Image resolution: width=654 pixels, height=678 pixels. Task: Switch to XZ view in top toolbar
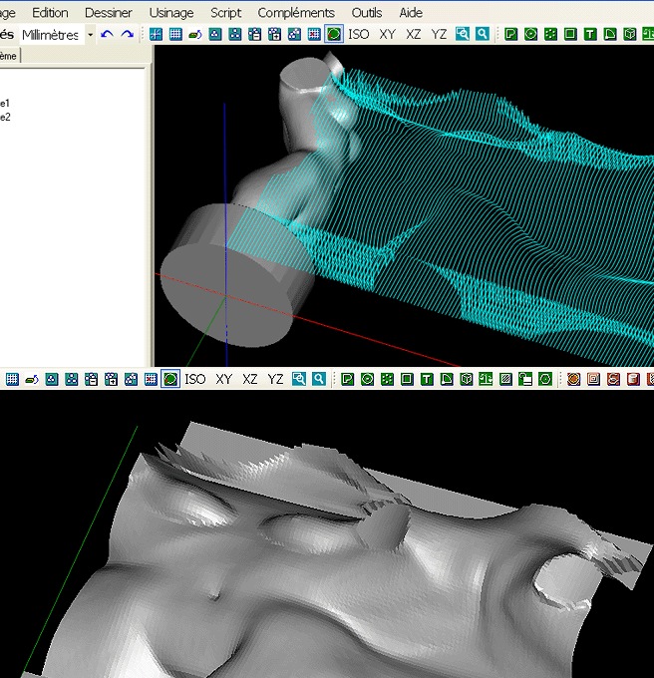413,34
